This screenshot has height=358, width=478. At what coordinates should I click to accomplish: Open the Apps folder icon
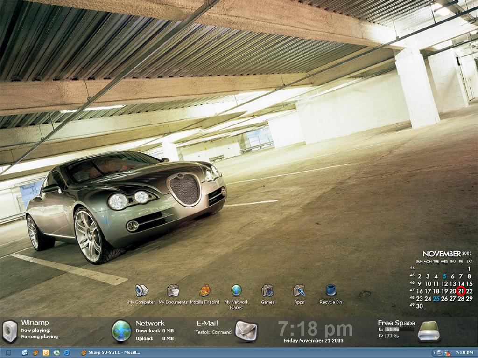point(299,291)
